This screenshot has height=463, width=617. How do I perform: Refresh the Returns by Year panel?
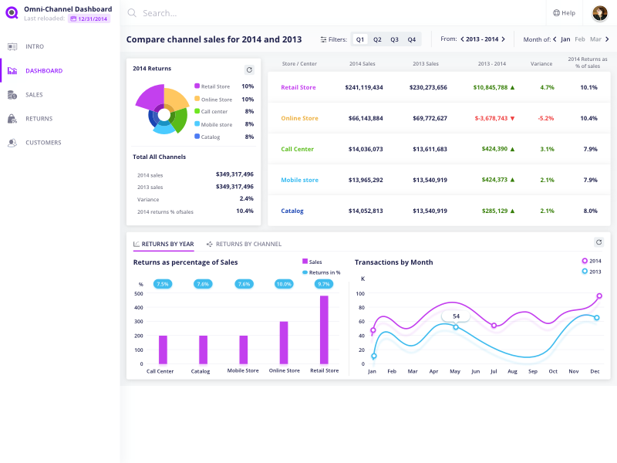(x=599, y=242)
